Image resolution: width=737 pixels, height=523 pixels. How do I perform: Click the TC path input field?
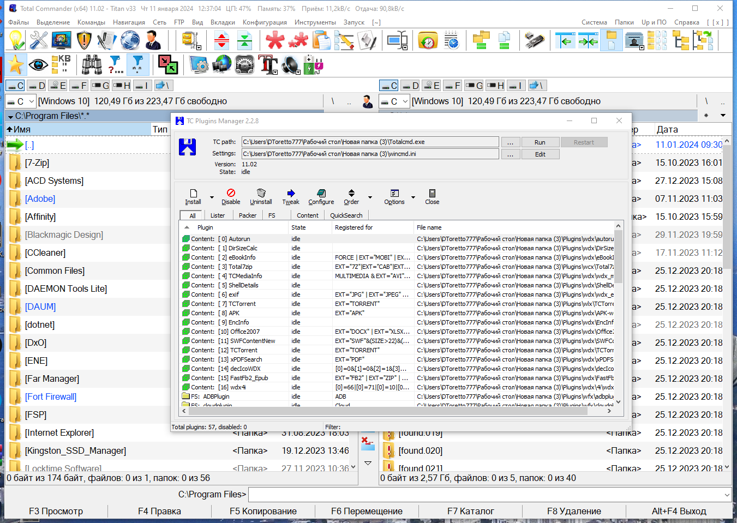(370, 142)
